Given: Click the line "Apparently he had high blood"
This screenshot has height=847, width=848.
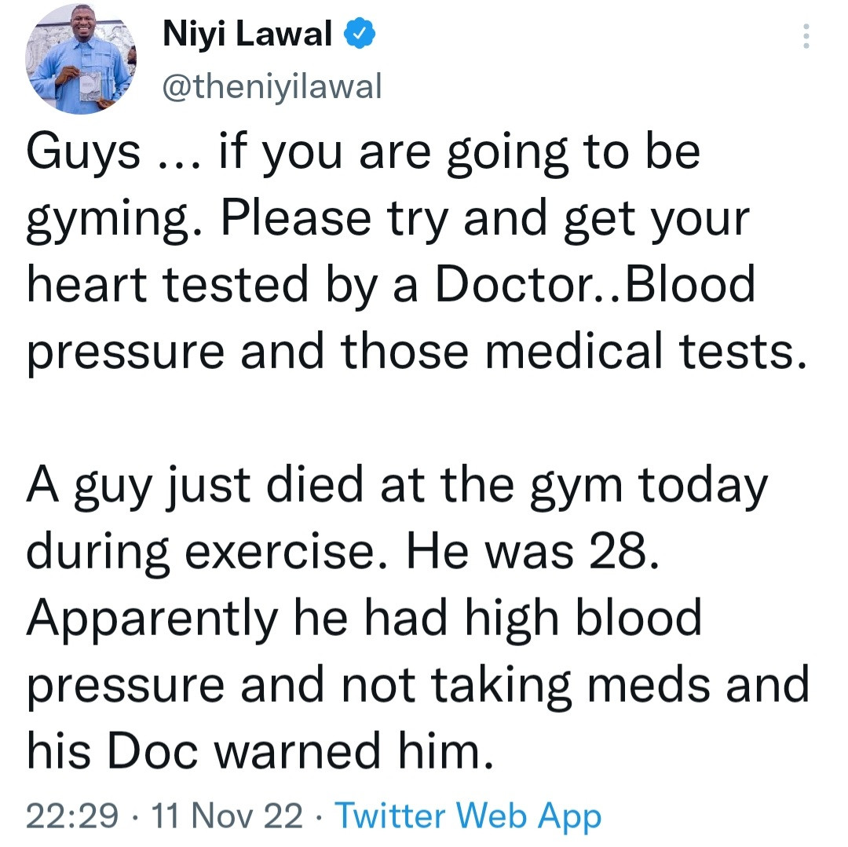Looking at the screenshot, I should (x=364, y=619).
